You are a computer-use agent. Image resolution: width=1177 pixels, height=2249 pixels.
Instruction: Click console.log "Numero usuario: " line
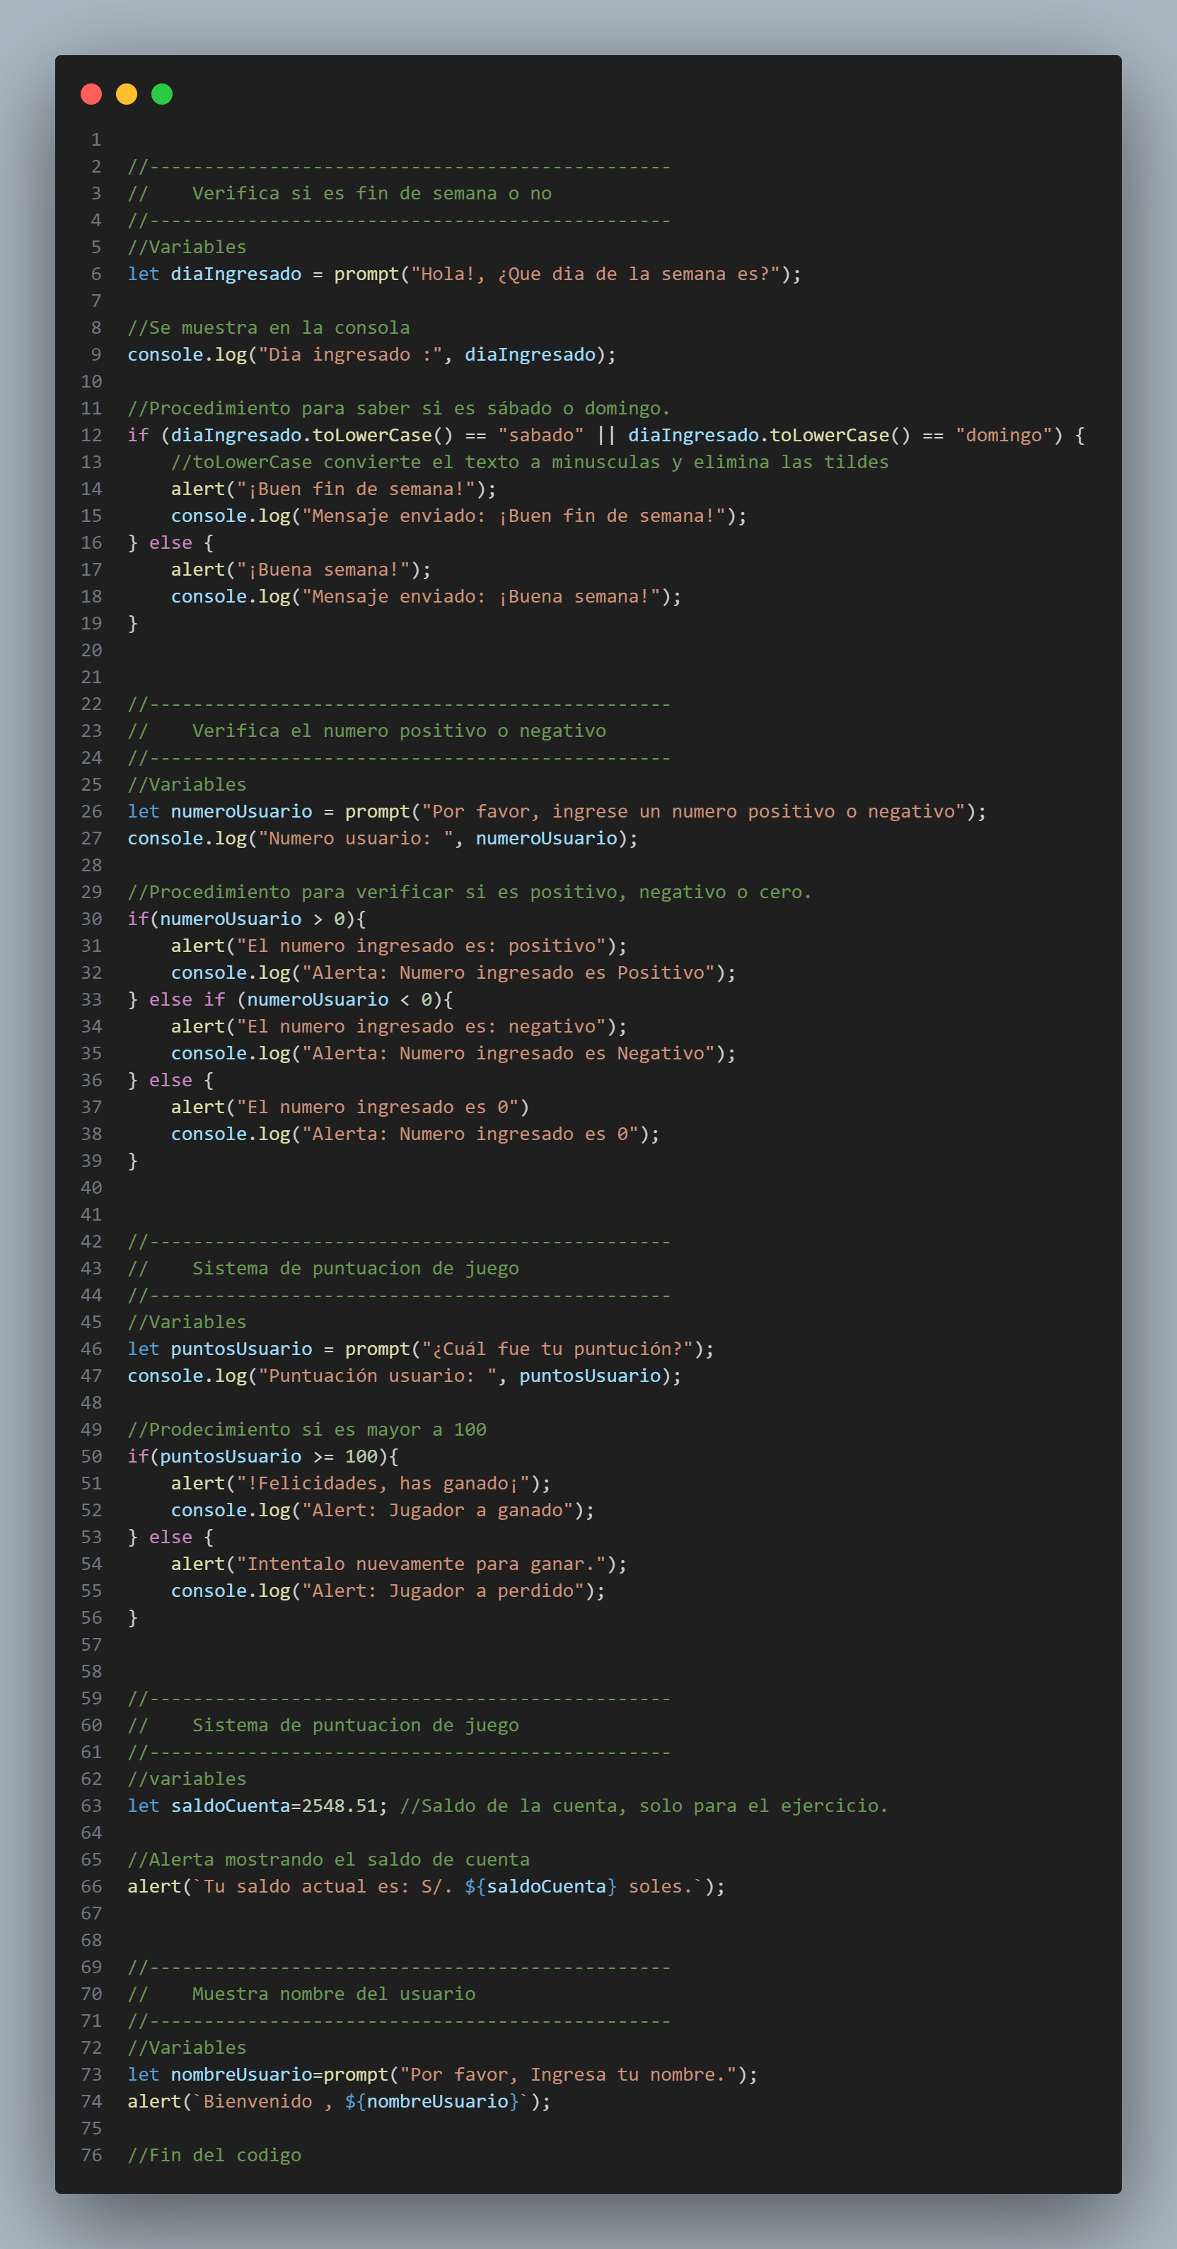[383, 838]
